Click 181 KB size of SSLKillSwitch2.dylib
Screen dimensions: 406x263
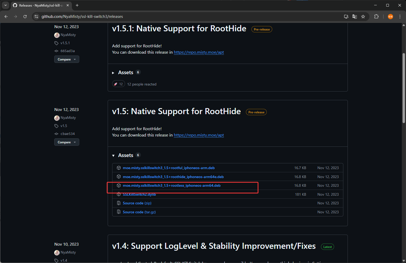click(x=300, y=194)
